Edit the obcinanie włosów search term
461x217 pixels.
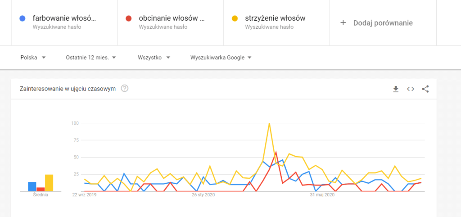172,18
